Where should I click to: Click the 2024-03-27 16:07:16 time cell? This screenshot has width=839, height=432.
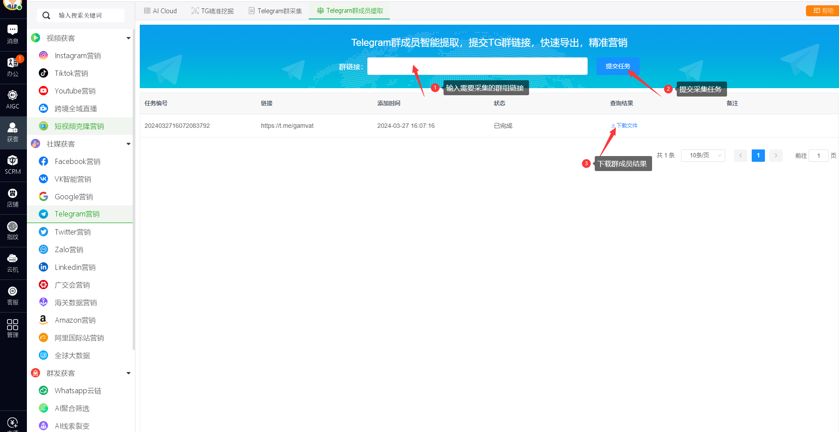406,126
